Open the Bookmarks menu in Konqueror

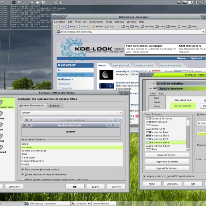(x=96, y=22)
